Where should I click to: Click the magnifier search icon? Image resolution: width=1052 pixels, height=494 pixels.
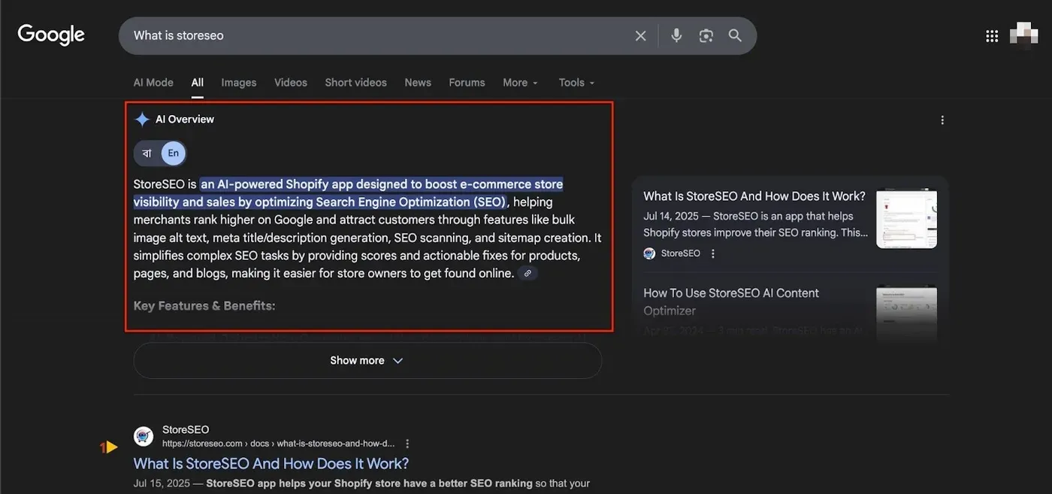(x=735, y=35)
